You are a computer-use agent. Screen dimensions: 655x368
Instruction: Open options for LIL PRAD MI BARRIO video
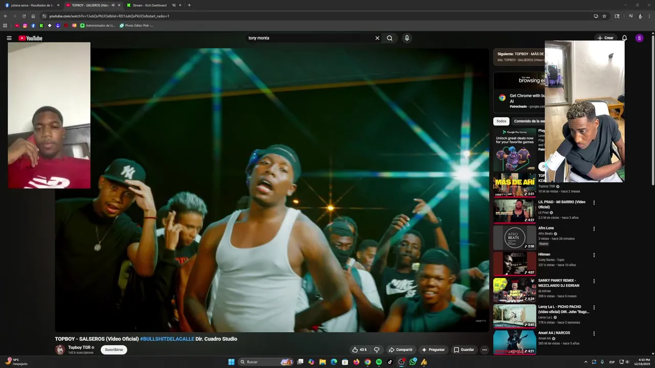pyautogui.click(x=594, y=203)
